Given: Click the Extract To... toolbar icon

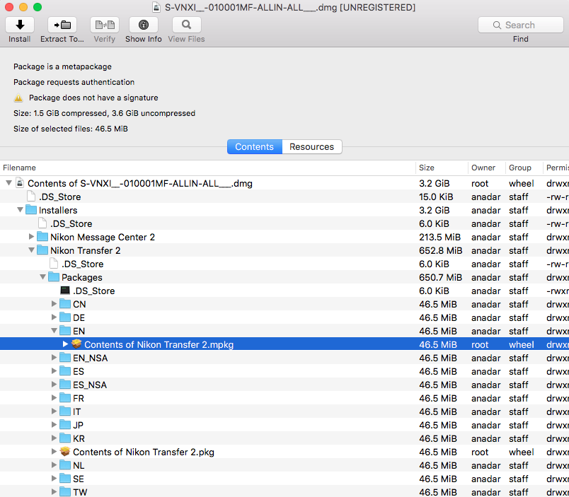Looking at the screenshot, I should (x=62, y=25).
